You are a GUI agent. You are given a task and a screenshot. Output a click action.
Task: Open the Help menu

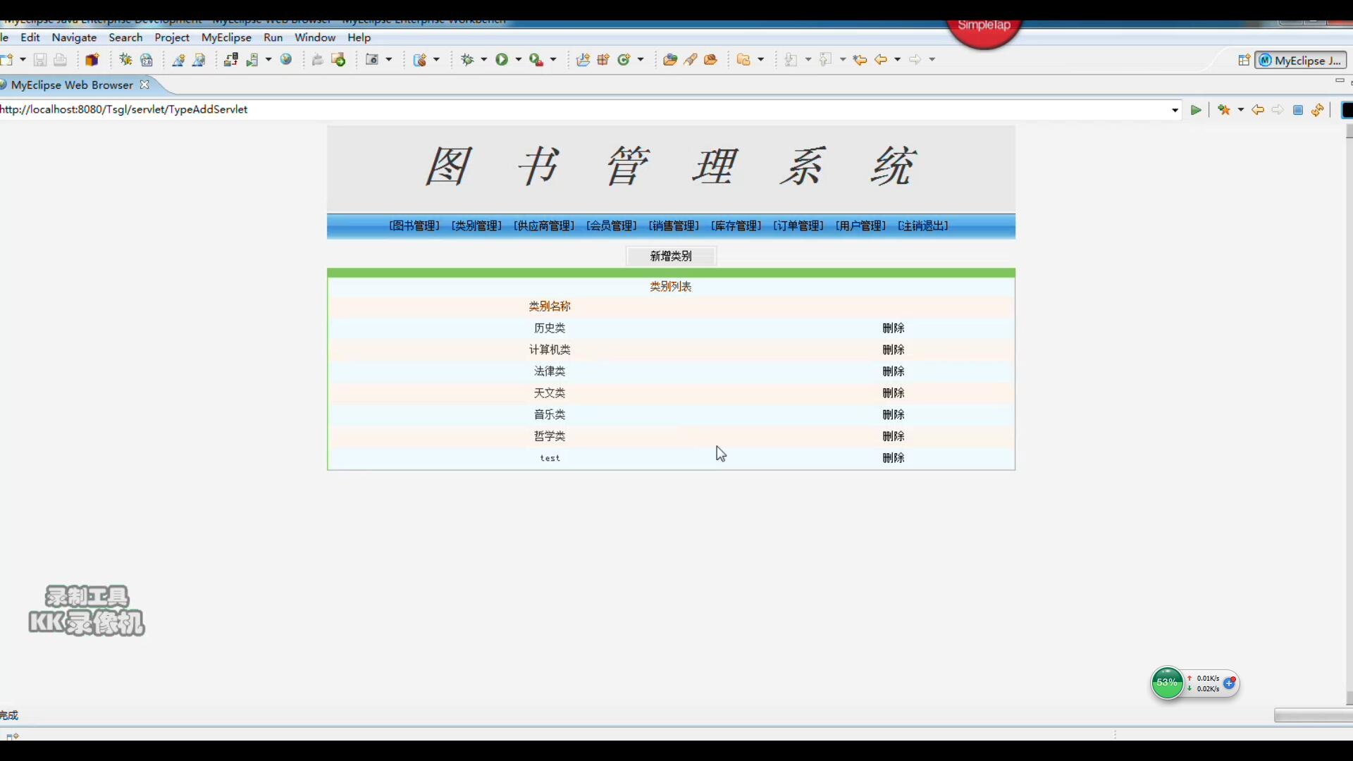pos(359,37)
